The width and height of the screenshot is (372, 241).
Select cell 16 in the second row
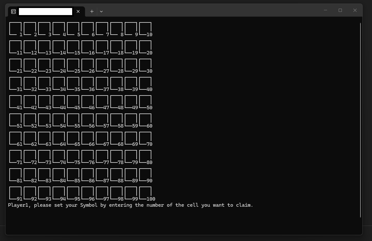pyautogui.click(x=88, y=46)
